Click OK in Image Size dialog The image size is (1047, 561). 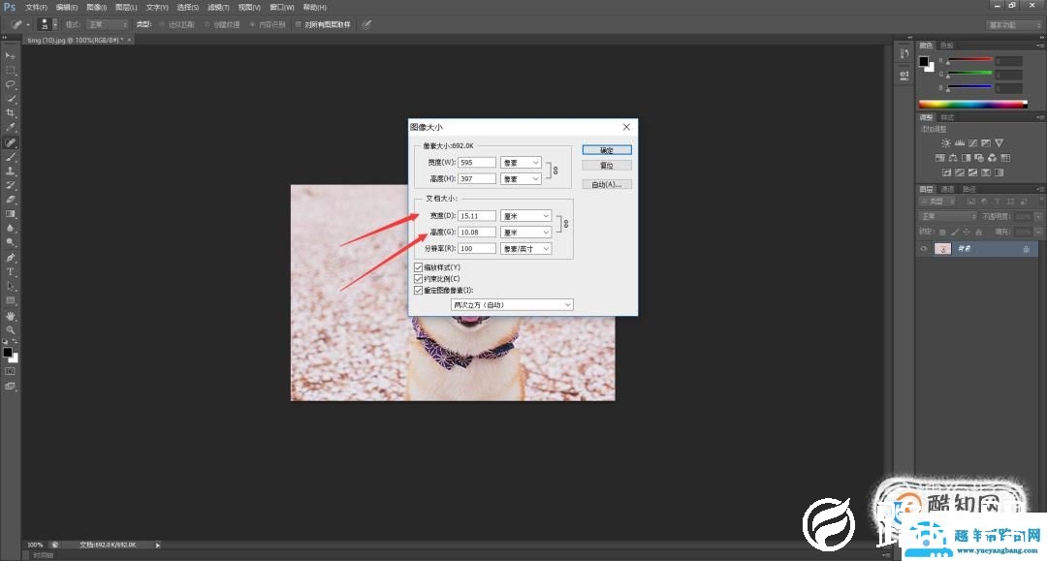pos(606,150)
